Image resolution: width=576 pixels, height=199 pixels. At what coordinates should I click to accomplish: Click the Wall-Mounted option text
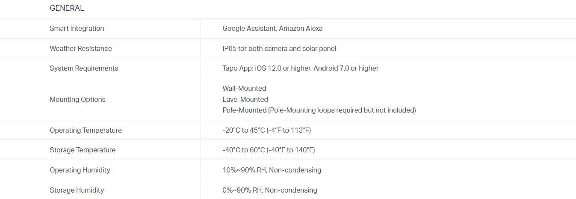point(244,88)
